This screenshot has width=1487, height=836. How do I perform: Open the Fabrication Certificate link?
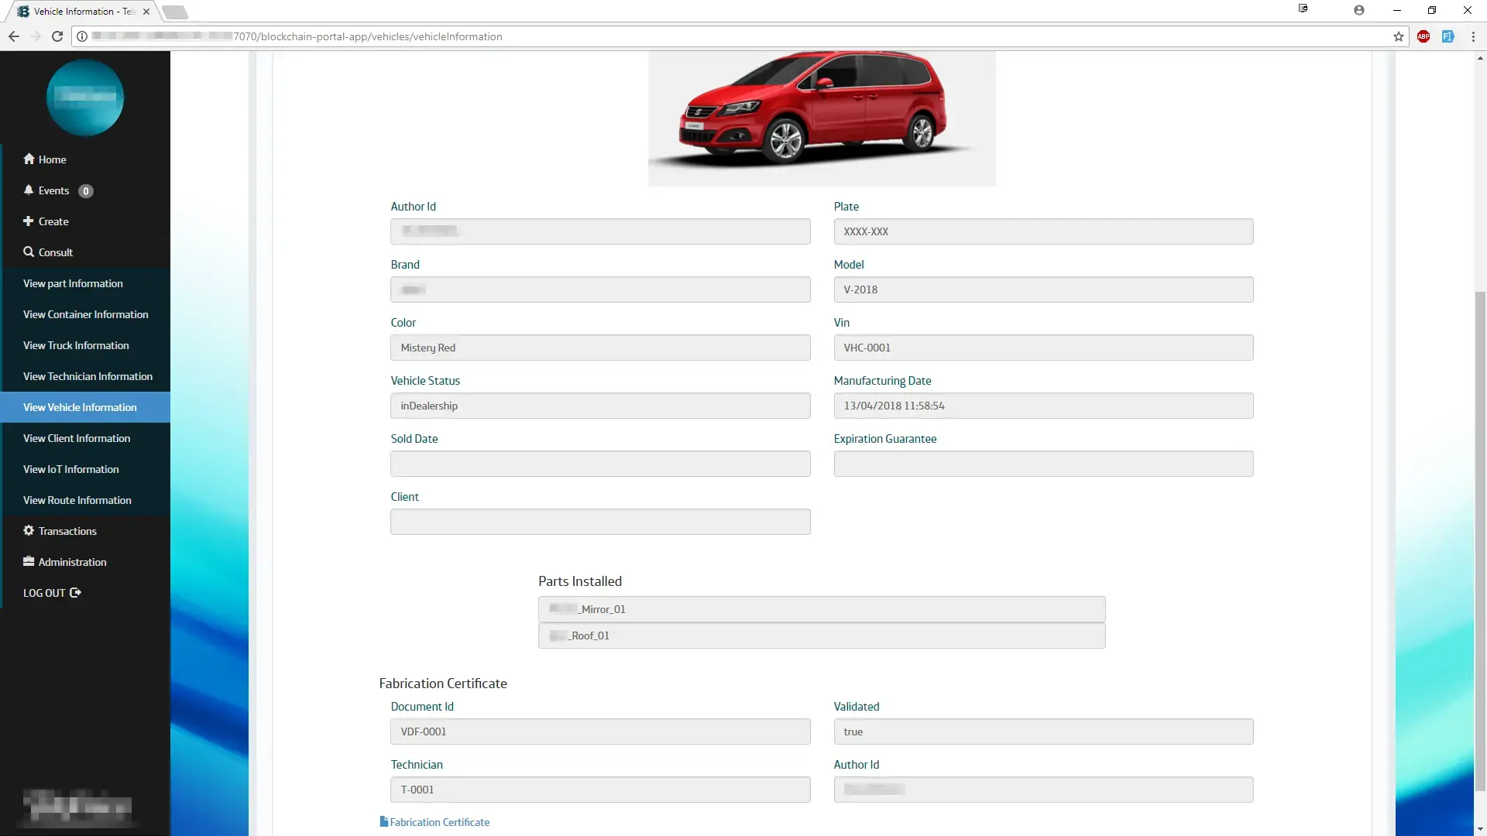pyautogui.click(x=439, y=822)
